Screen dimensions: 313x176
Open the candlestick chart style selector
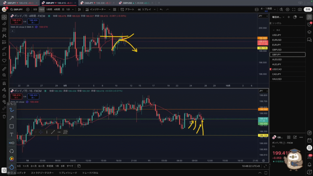[79, 9]
